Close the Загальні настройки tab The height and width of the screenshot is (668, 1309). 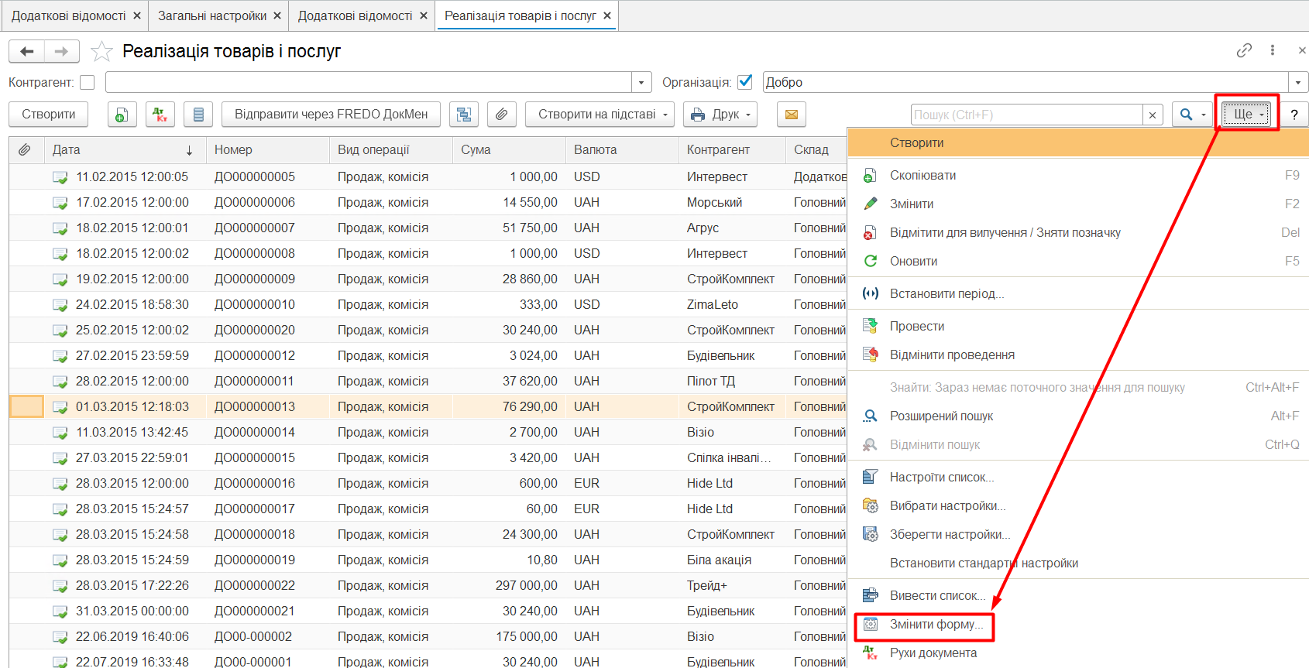(277, 15)
